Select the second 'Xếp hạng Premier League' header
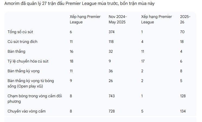 click(x=156, y=19)
